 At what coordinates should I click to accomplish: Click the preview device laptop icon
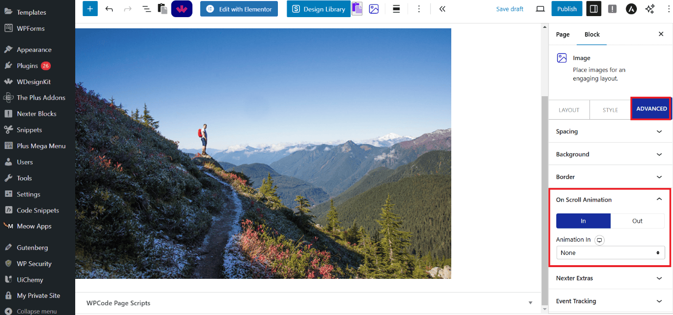point(540,9)
